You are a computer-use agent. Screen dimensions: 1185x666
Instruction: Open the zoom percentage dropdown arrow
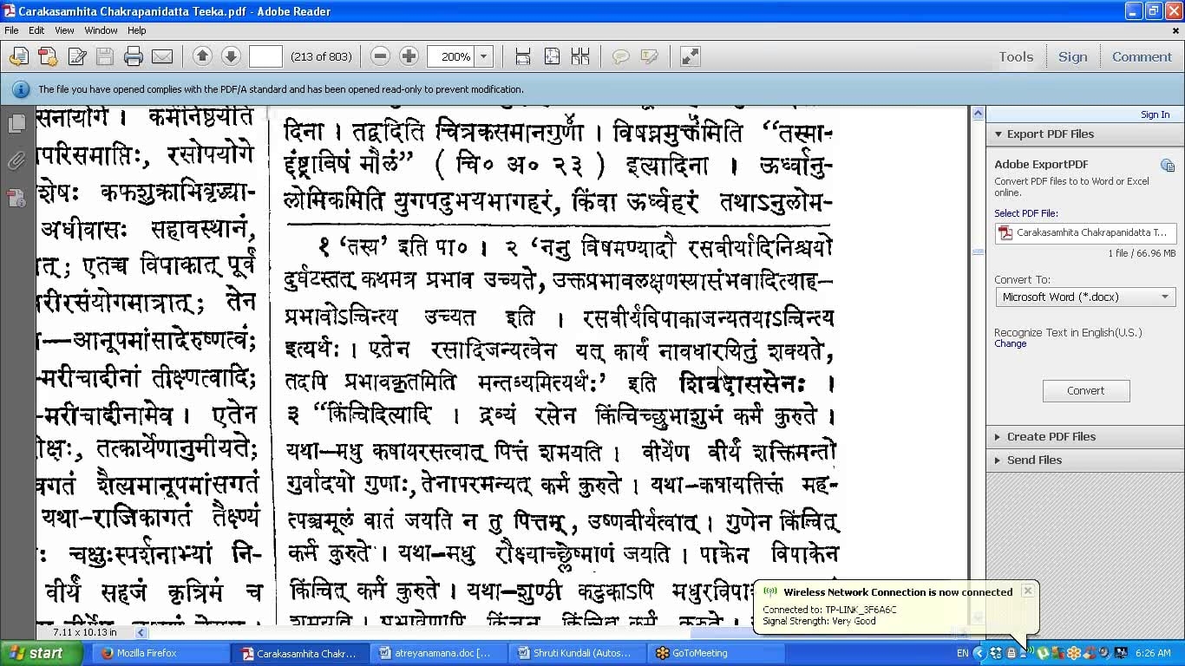coord(484,56)
